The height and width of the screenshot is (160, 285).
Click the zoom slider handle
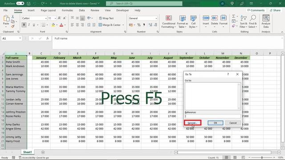[x=262, y=157]
